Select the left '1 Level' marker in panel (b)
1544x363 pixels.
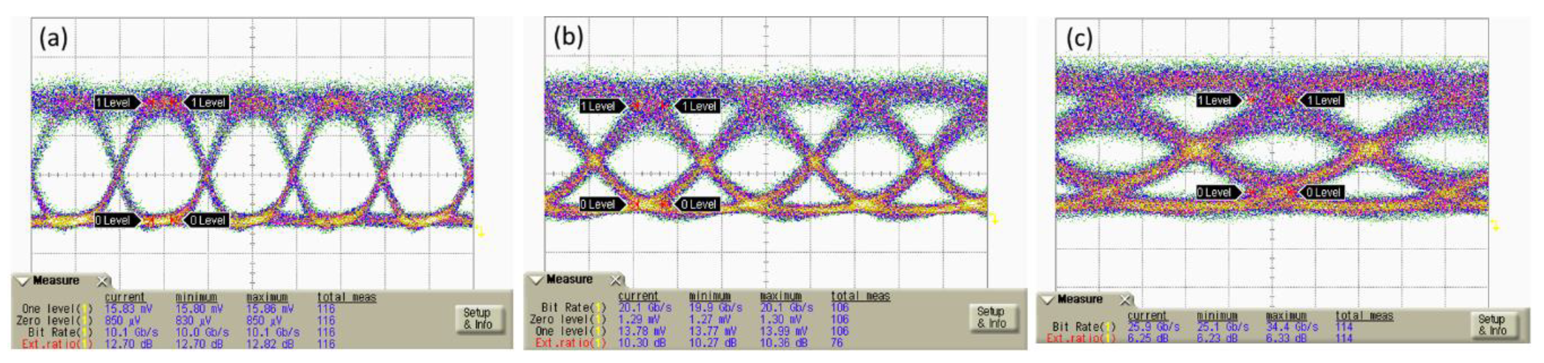602,106
